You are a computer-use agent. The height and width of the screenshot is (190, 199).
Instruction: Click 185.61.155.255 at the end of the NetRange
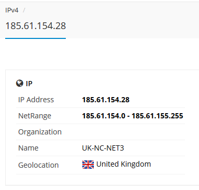click(158, 116)
